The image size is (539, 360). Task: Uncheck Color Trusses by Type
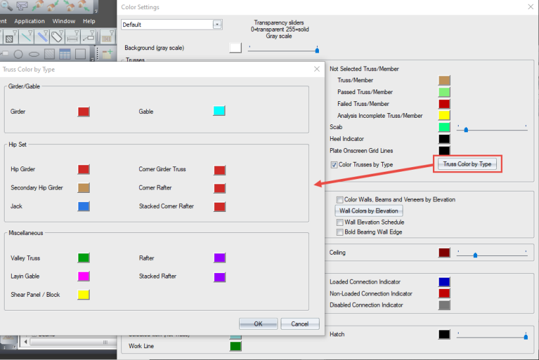(334, 165)
